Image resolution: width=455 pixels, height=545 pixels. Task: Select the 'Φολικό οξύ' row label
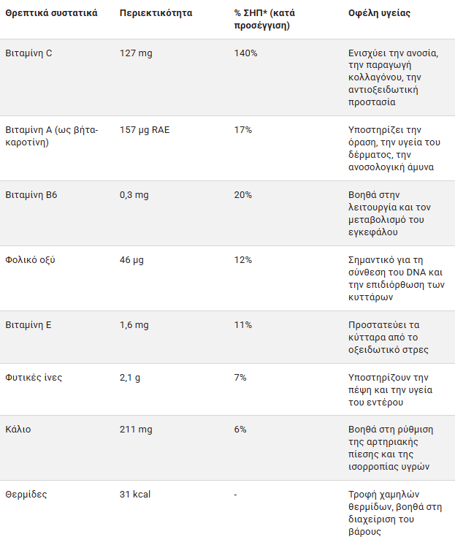pyautogui.click(x=31, y=260)
